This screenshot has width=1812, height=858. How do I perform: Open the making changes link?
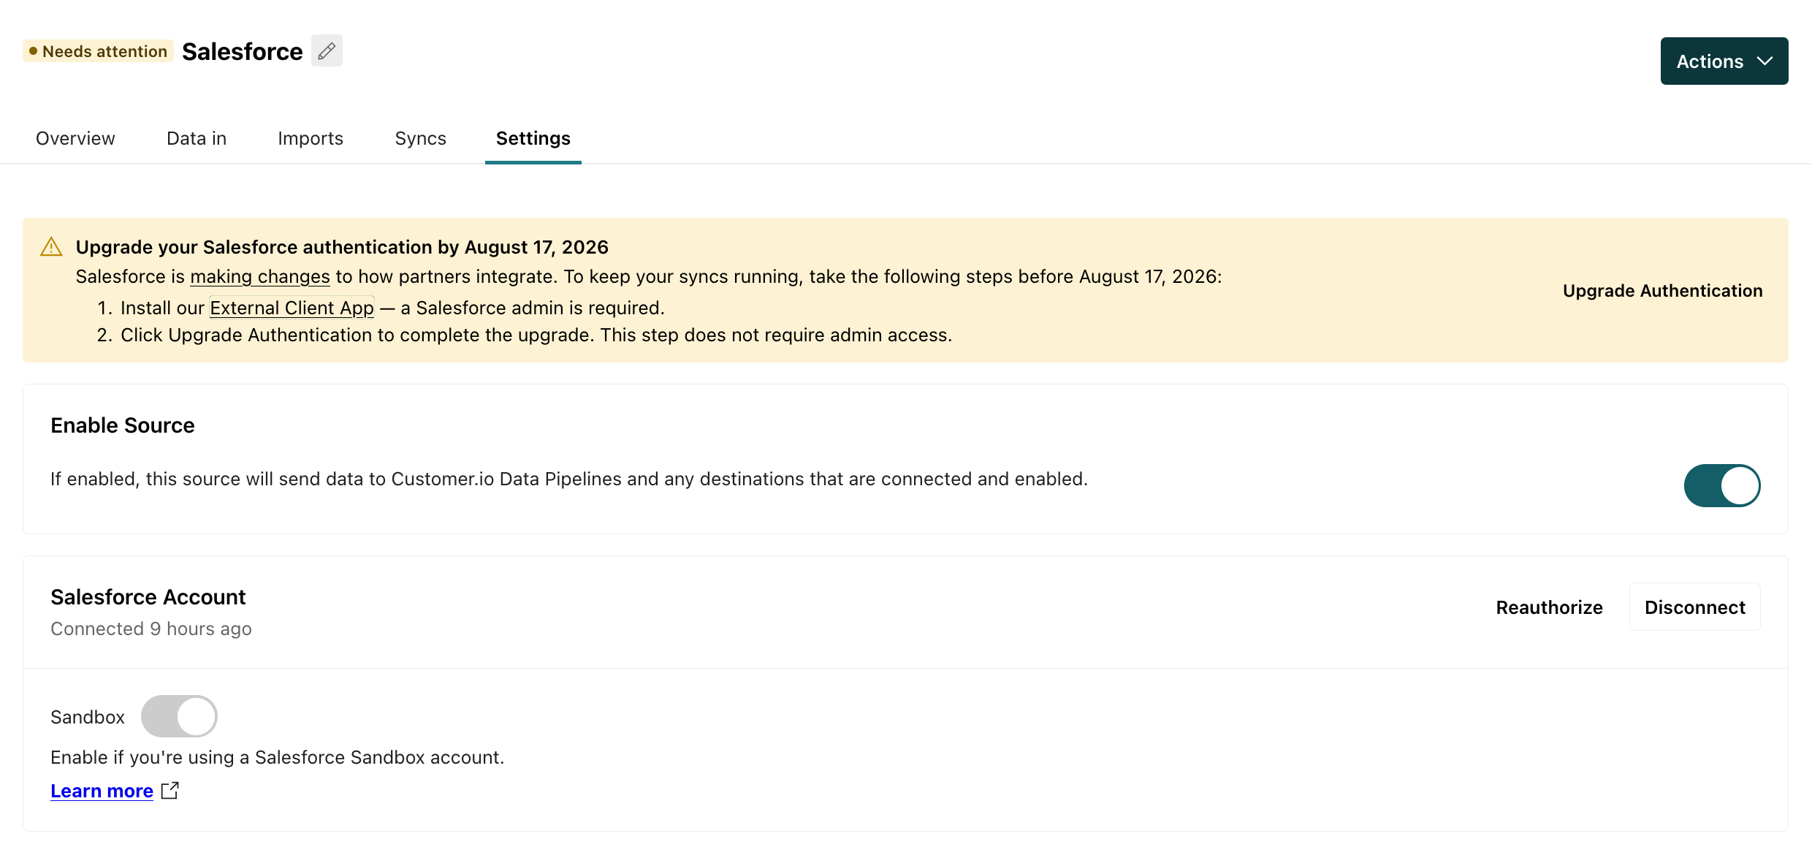coord(260,277)
